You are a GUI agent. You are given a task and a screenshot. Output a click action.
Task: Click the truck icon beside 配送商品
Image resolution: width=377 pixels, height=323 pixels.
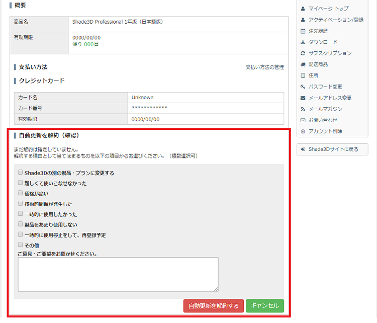pyautogui.click(x=303, y=64)
